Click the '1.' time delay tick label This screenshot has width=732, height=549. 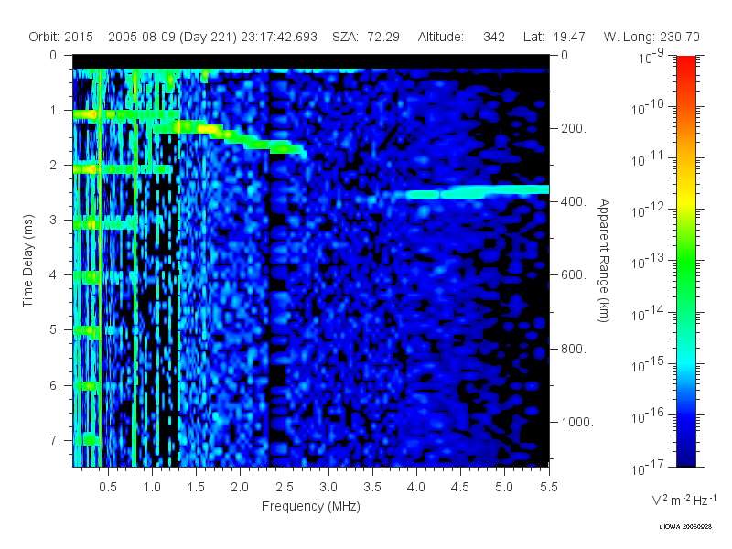click(x=56, y=110)
